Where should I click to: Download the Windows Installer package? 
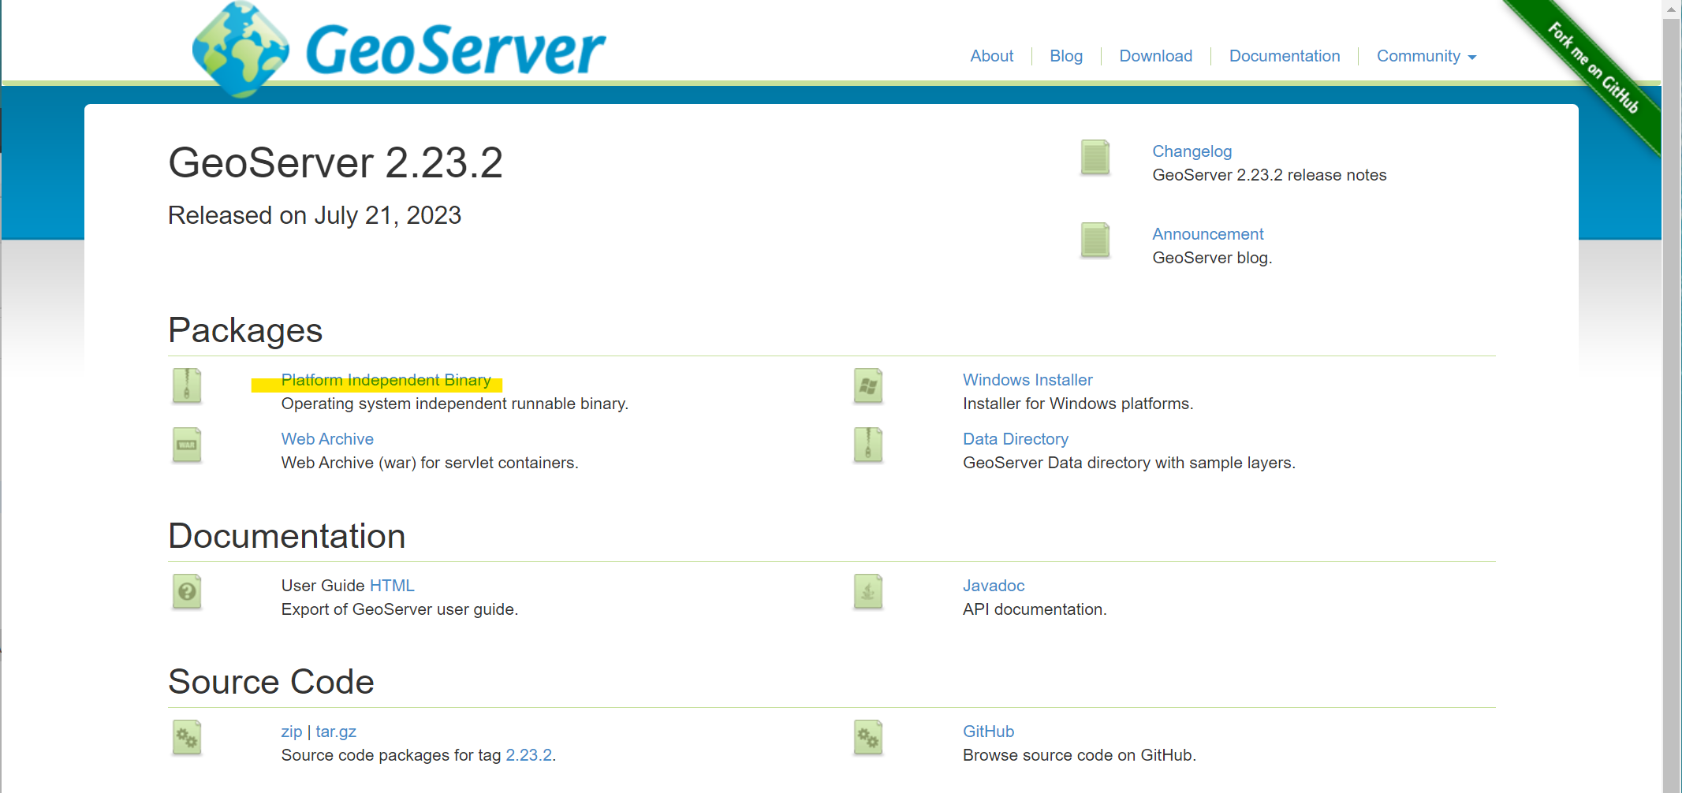coord(1027,380)
